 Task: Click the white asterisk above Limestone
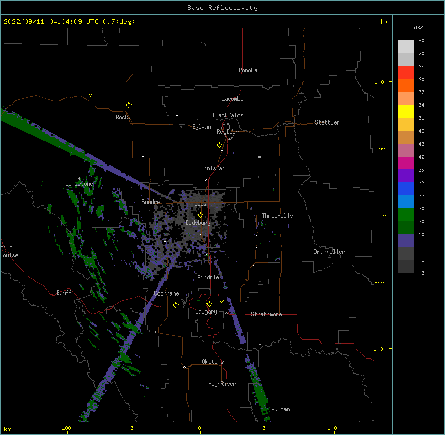click(79, 179)
